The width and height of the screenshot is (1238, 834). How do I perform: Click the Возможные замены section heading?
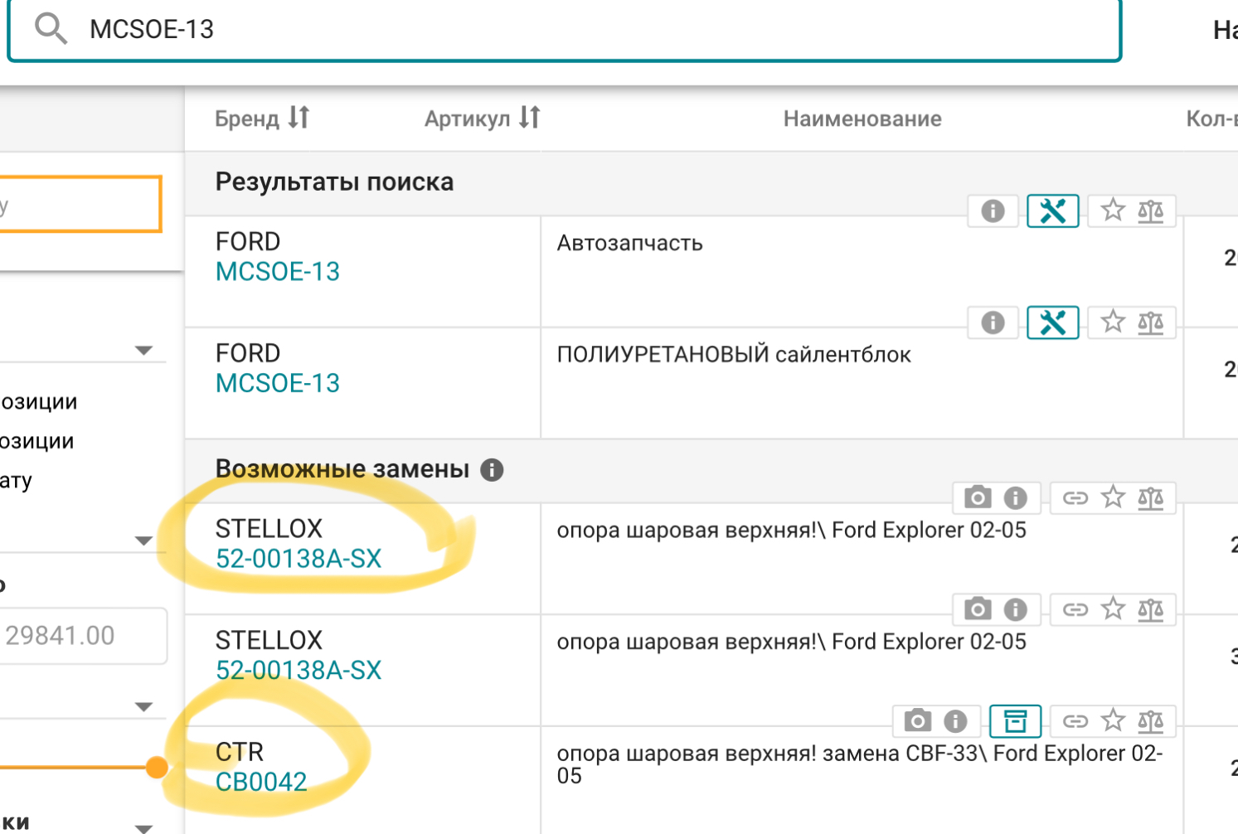(x=342, y=469)
